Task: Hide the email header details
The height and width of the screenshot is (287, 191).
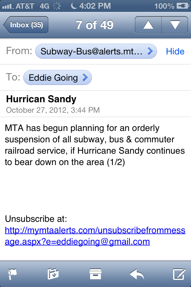Action: [175, 51]
